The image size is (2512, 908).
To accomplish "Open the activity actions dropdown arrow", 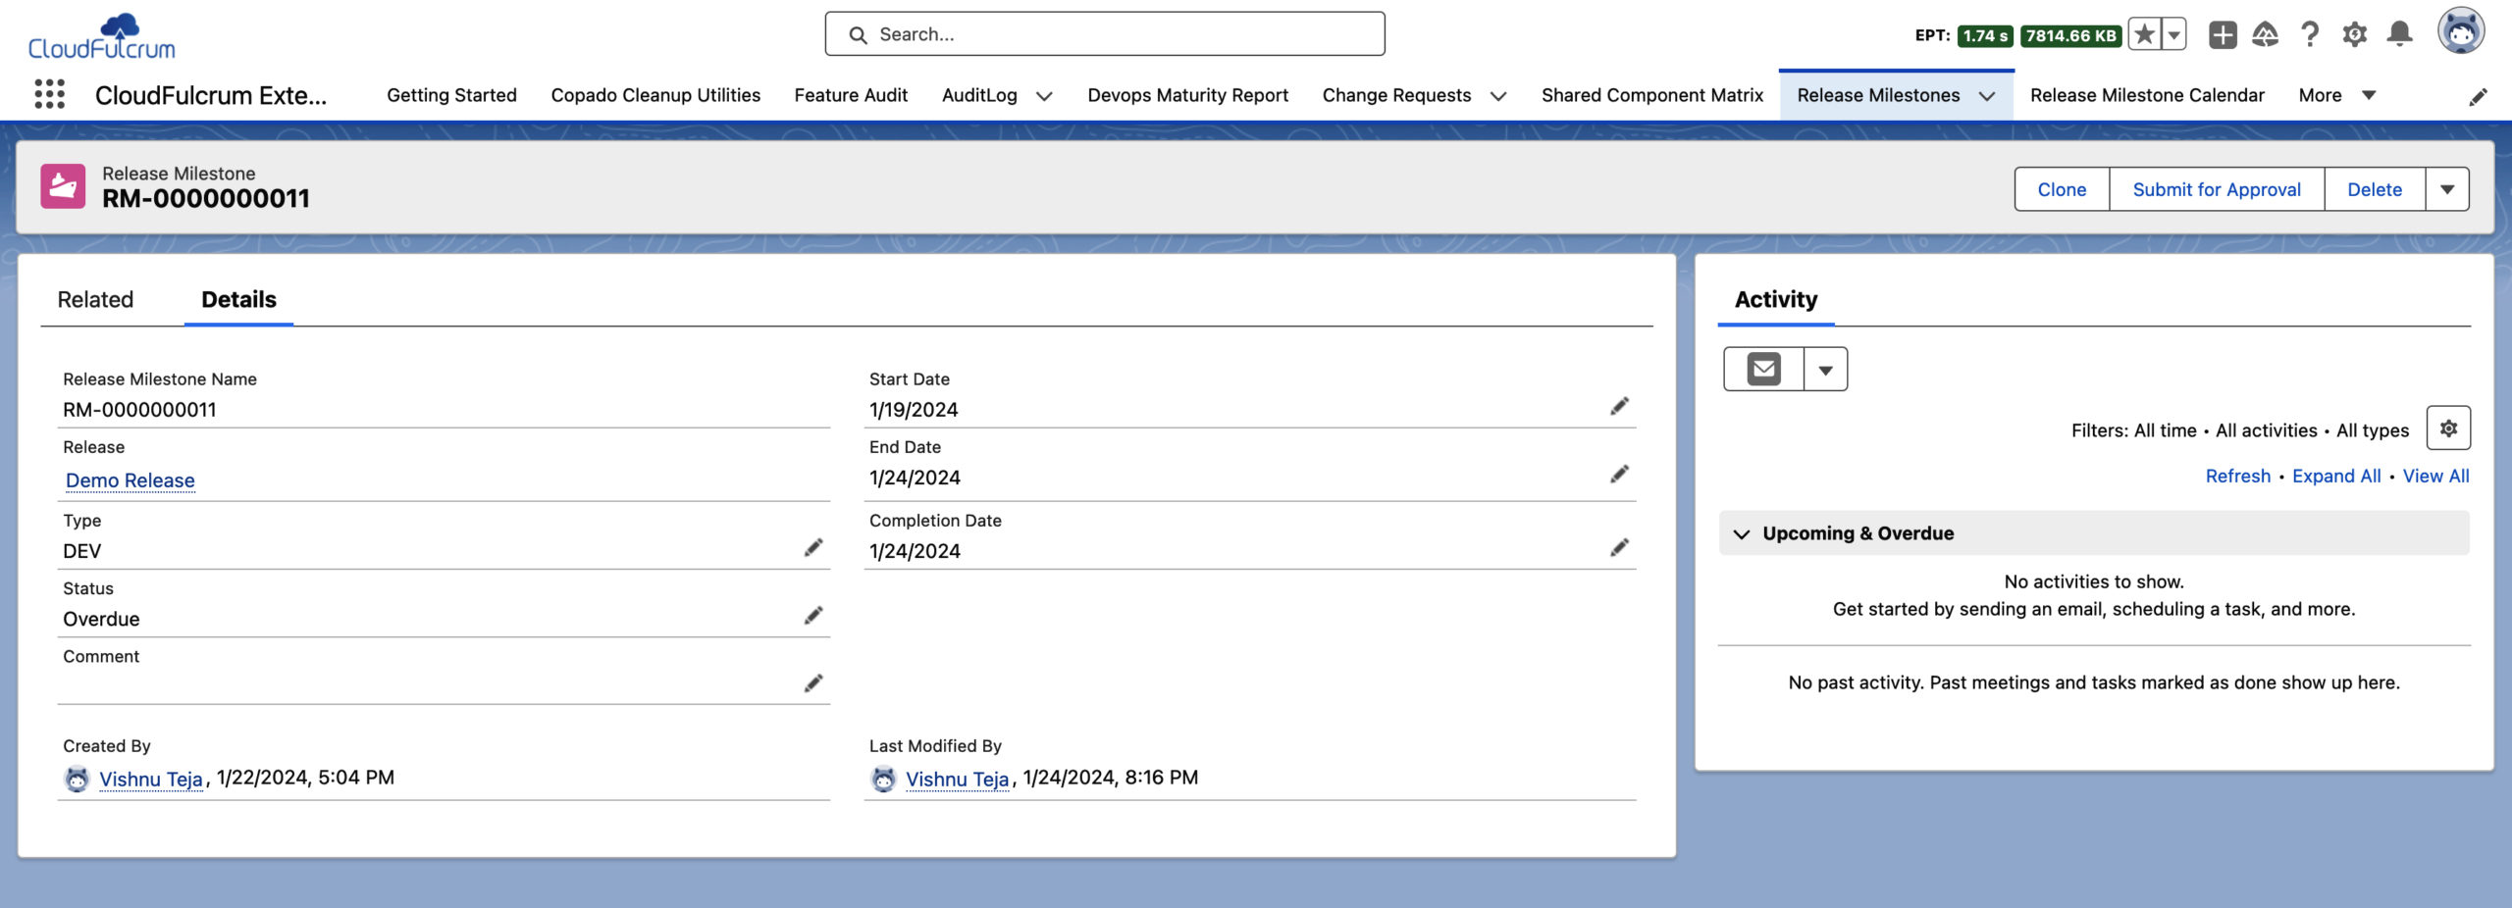I will click(x=1825, y=370).
